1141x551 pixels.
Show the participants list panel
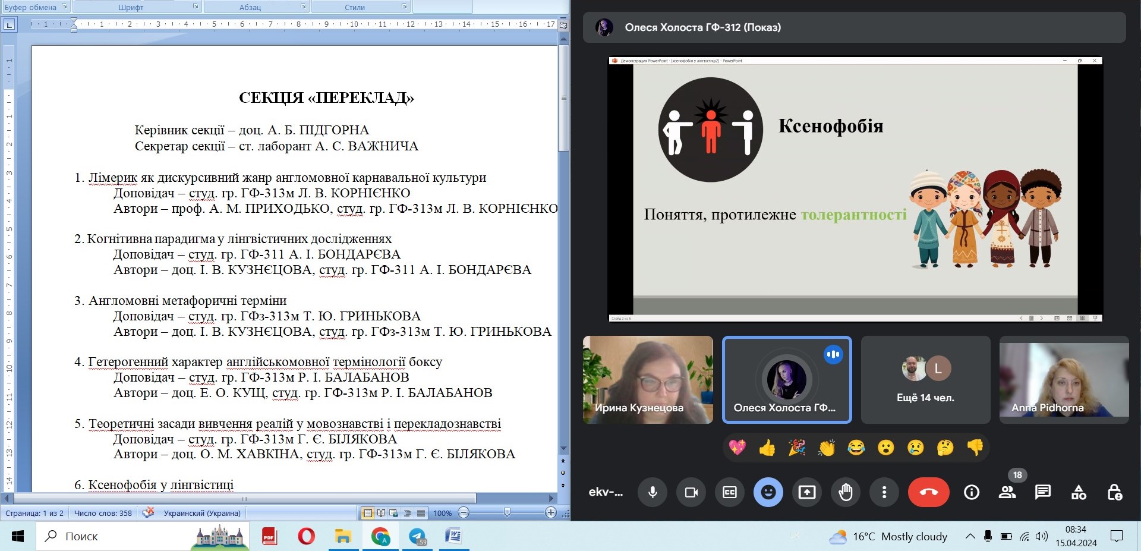tap(1007, 492)
